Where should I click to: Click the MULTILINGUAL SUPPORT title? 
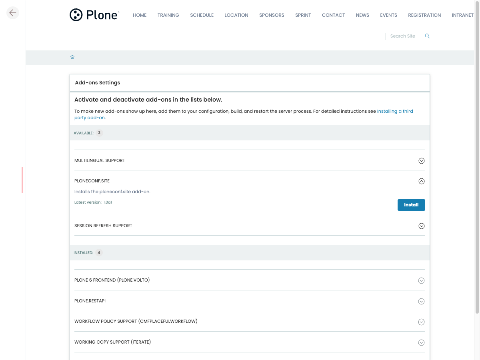(100, 160)
